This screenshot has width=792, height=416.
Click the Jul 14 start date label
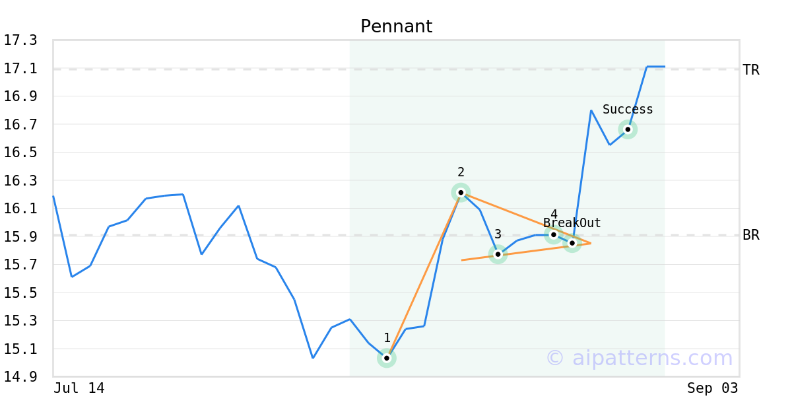coord(79,388)
